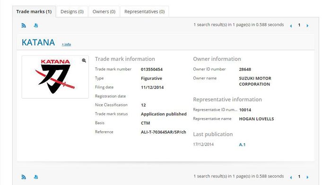Open the A.1 last publication link
The width and height of the screenshot is (331, 185).
pos(242,145)
